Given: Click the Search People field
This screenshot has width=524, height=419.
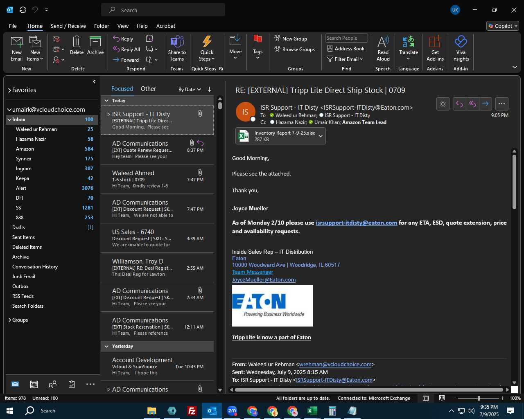Looking at the screenshot, I should [346, 38].
